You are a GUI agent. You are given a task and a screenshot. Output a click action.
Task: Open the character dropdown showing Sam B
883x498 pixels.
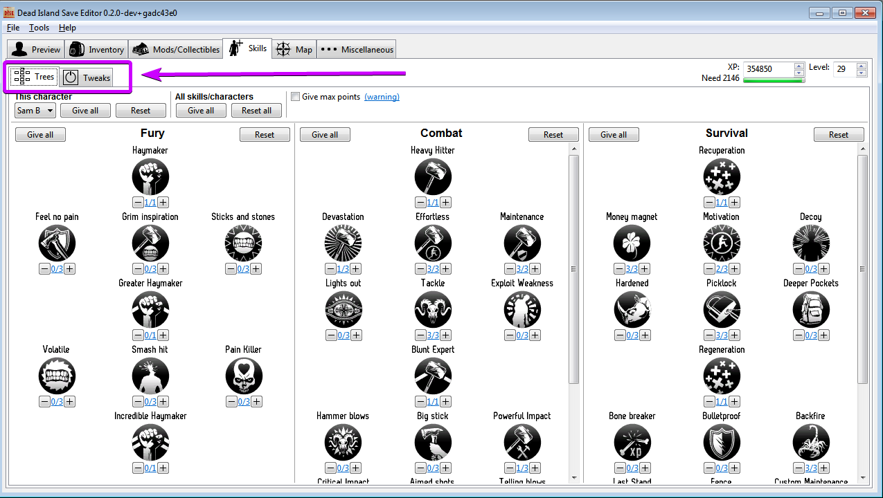35,111
